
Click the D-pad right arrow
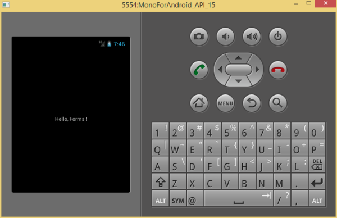point(257,70)
